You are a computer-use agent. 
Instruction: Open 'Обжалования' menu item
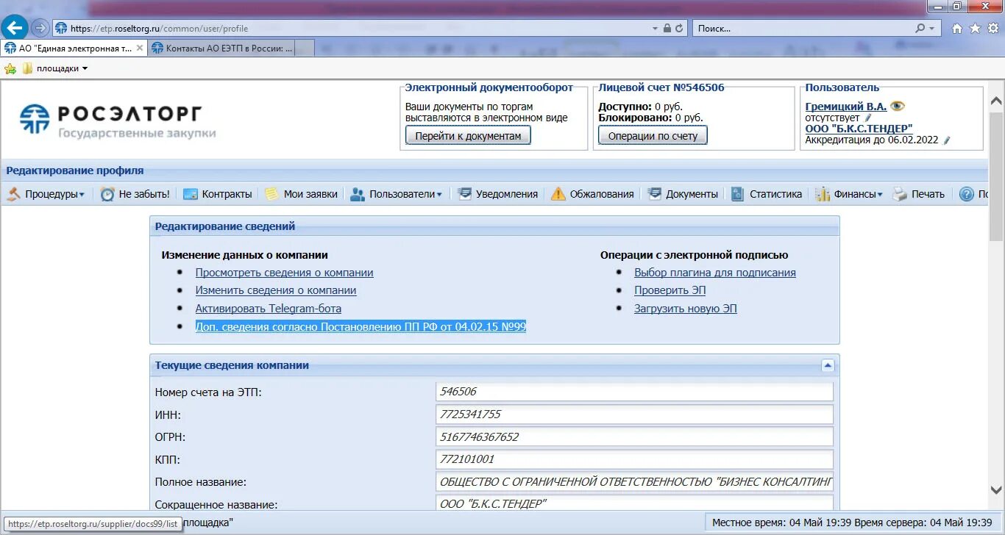pyautogui.click(x=602, y=194)
